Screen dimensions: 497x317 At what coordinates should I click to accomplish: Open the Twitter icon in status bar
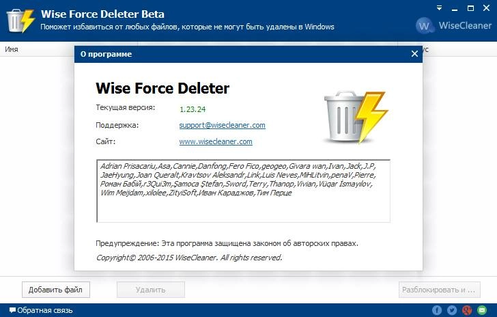pyautogui.click(x=452, y=310)
